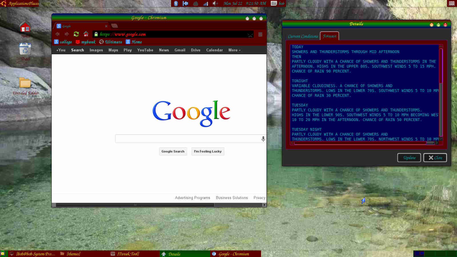
Task: Click forecast scroll up arrow
Action: 441,46
